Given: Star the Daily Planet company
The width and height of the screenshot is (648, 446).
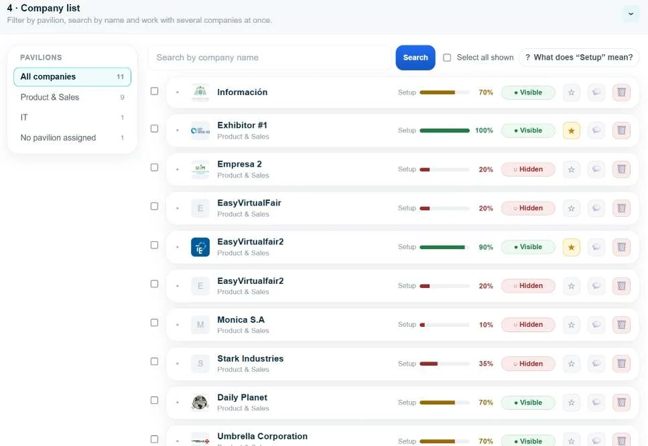Looking at the screenshot, I should [x=571, y=402].
